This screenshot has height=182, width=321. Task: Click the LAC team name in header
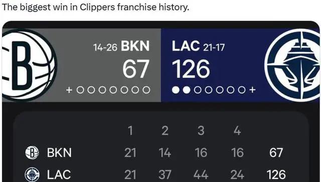[x=186, y=46]
